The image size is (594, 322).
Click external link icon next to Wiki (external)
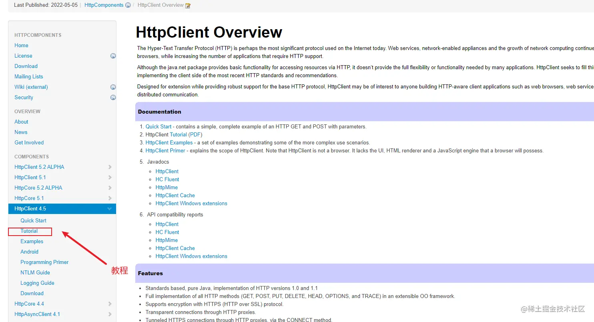(x=113, y=87)
